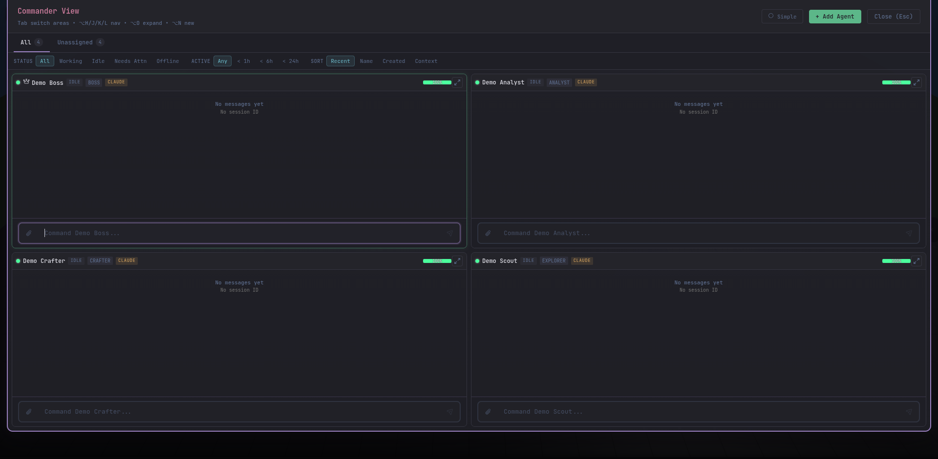Set active filter to under 6h
Image resolution: width=938 pixels, height=459 pixels.
point(266,61)
